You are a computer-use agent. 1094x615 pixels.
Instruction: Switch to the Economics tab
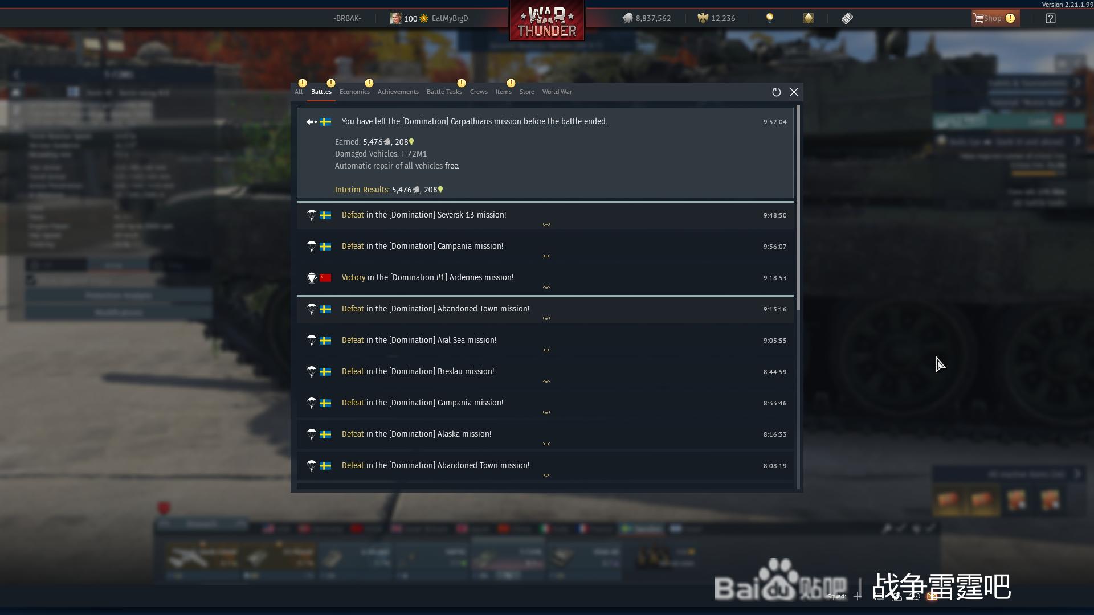click(x=354, y=92)
